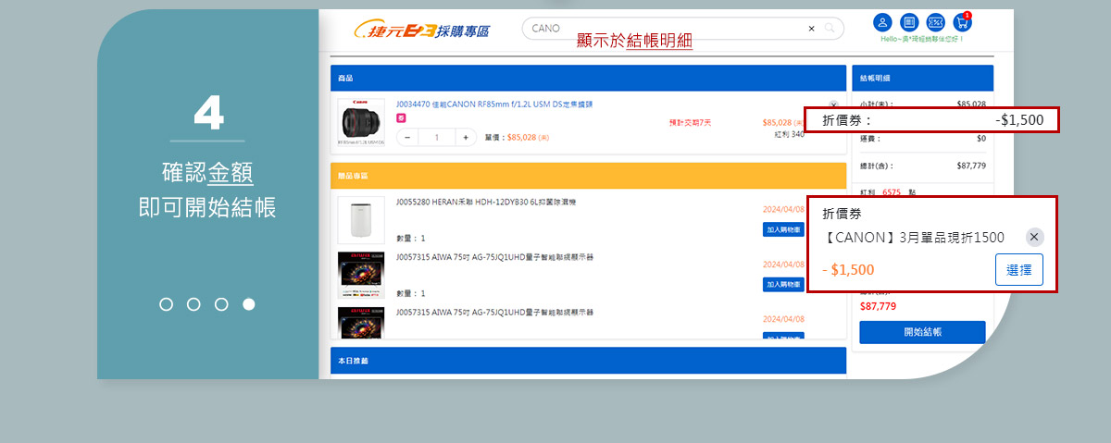Go to the first carousel slide dot
The height and width of the screenshot is (443, 1111).
click(166, 304)
